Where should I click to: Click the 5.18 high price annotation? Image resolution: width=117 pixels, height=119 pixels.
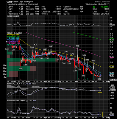[x=35, y=45]
